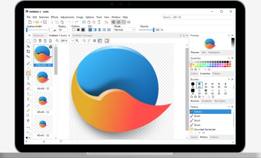Select the Eraser tool
This screenshot has height=158, width=261.
[28, 89]
